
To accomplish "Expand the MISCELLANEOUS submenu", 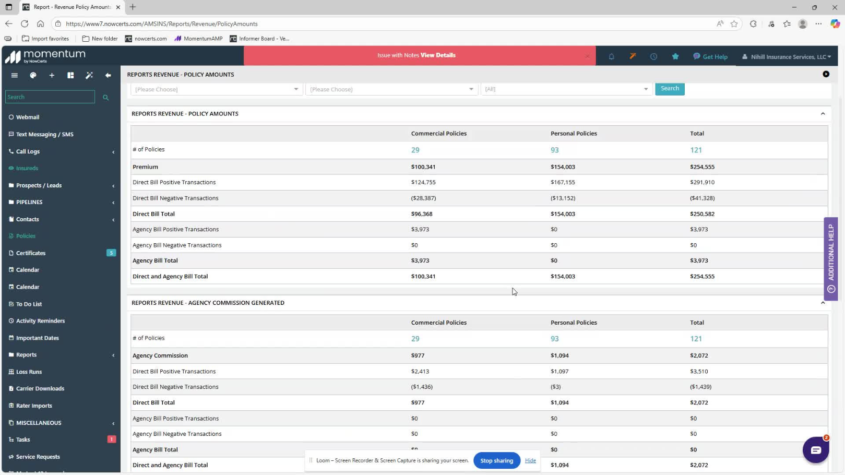I will 113,423.
